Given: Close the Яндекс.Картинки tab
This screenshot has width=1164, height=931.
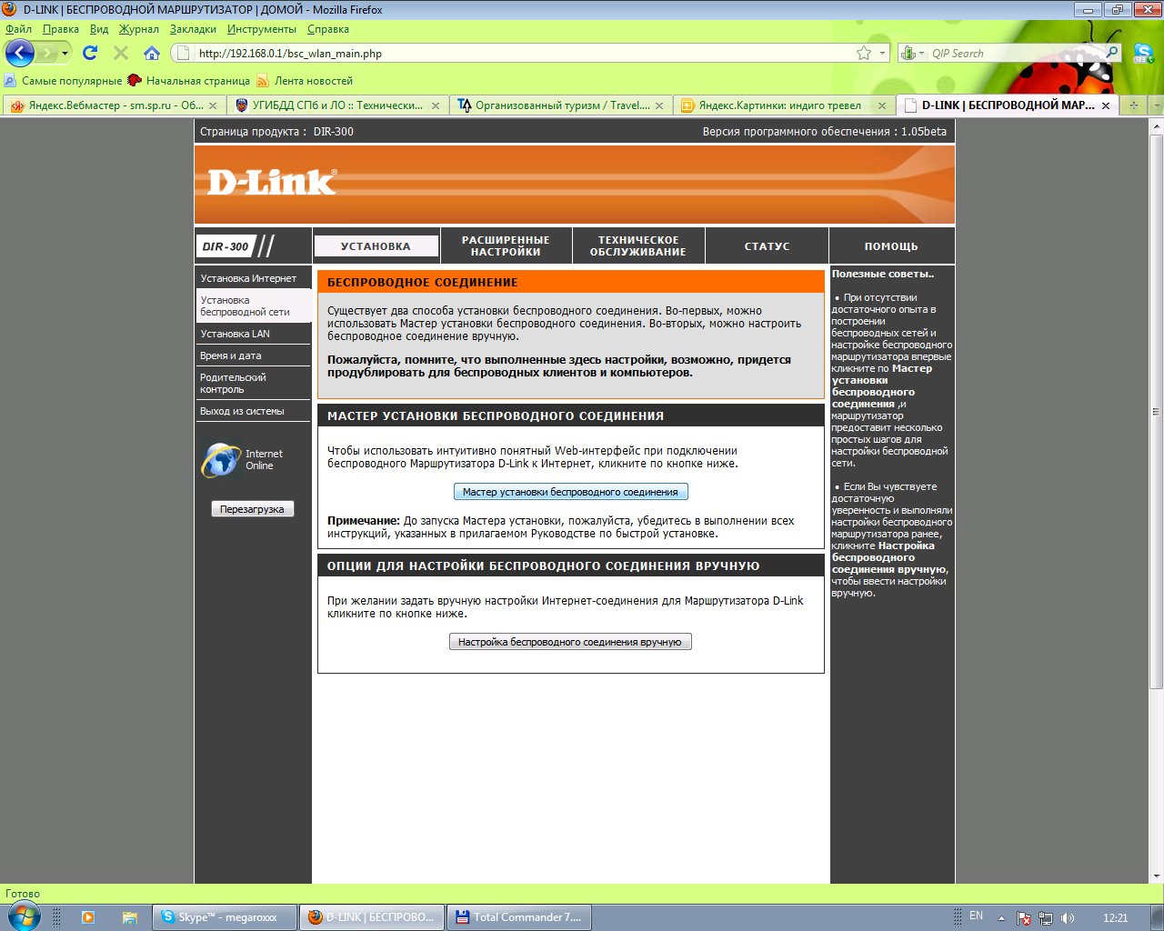Looking at the screenshot, I should (x=882, y=105).
